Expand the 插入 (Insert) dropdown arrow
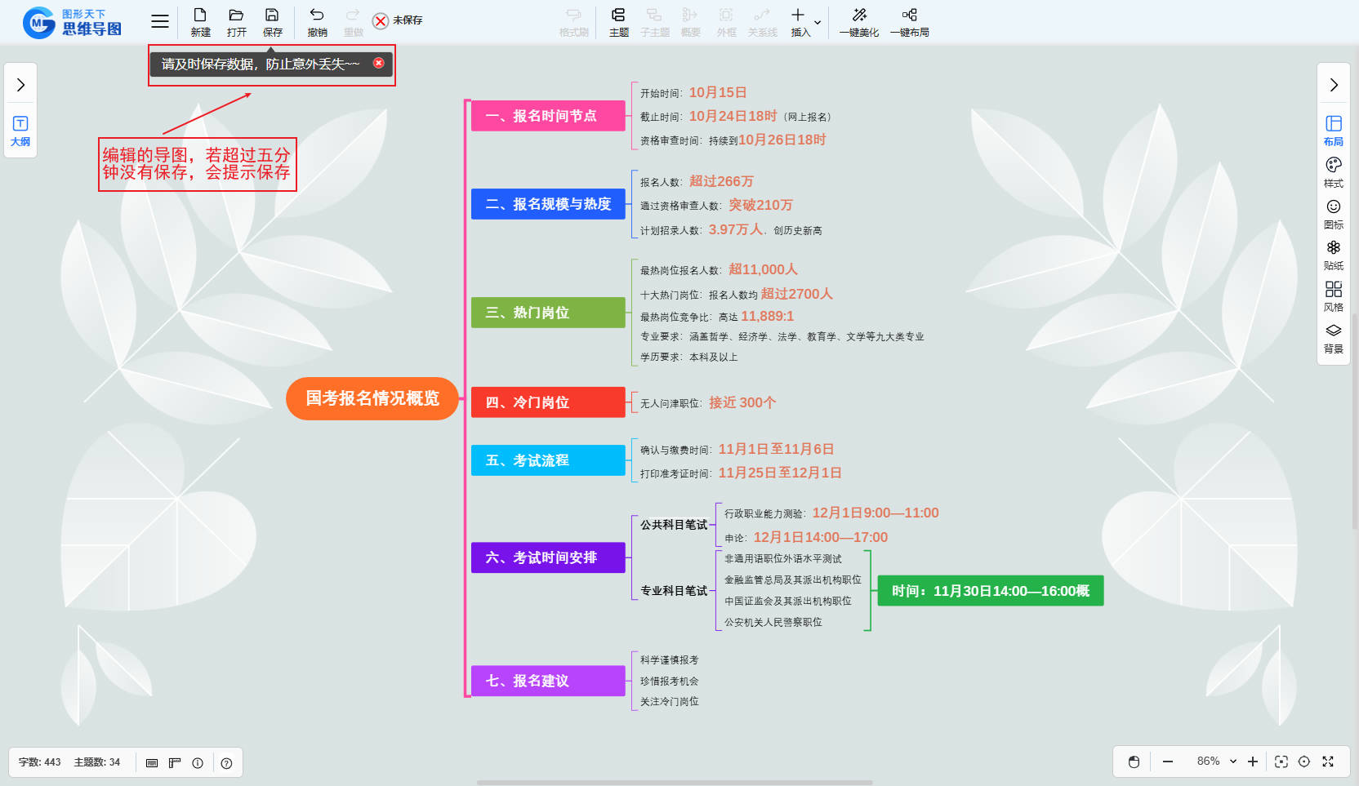 pos(818,22)
